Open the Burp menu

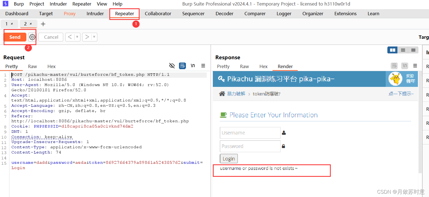pyautogui.click(x=19, y=4)
